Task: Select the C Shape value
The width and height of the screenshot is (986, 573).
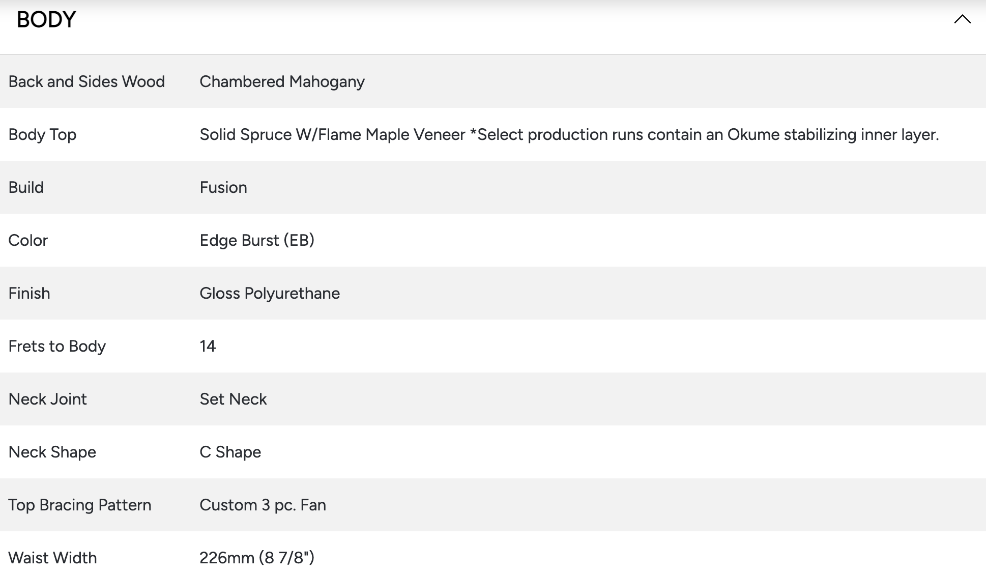Action: point(230,452)
